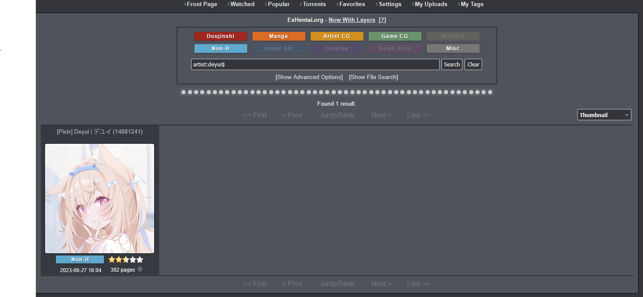Screen dimensions: 643x297
Task: Expand Show Advanced Options
Action: tap(309, 77)
